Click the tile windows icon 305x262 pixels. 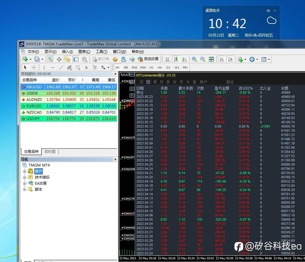click(211, 59)
